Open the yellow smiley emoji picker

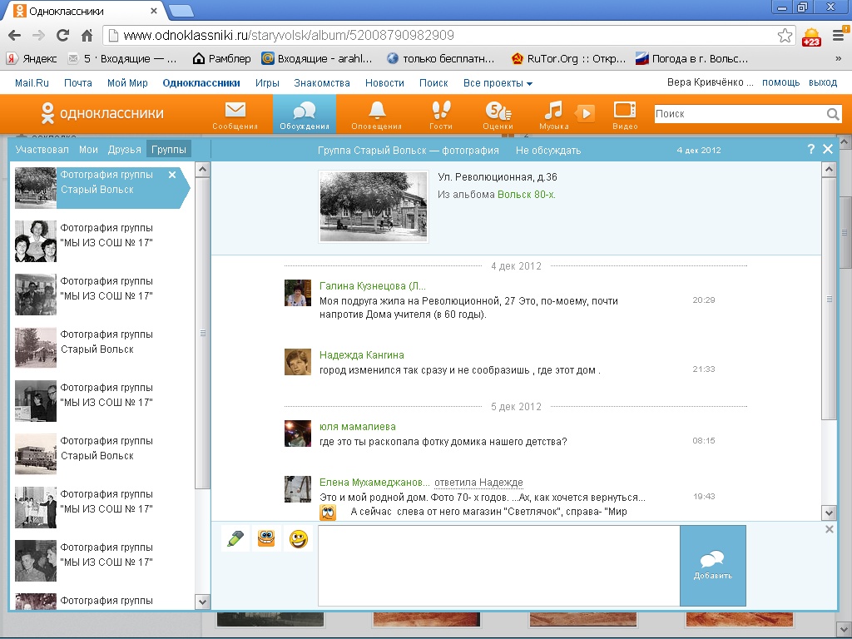(298, 539)
